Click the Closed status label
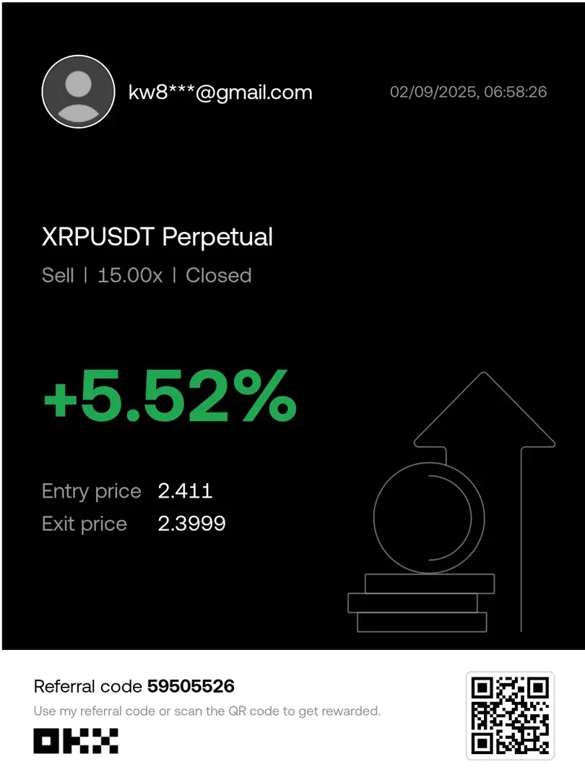This screenshot has height=780, width=585. (x=219, y=275)
